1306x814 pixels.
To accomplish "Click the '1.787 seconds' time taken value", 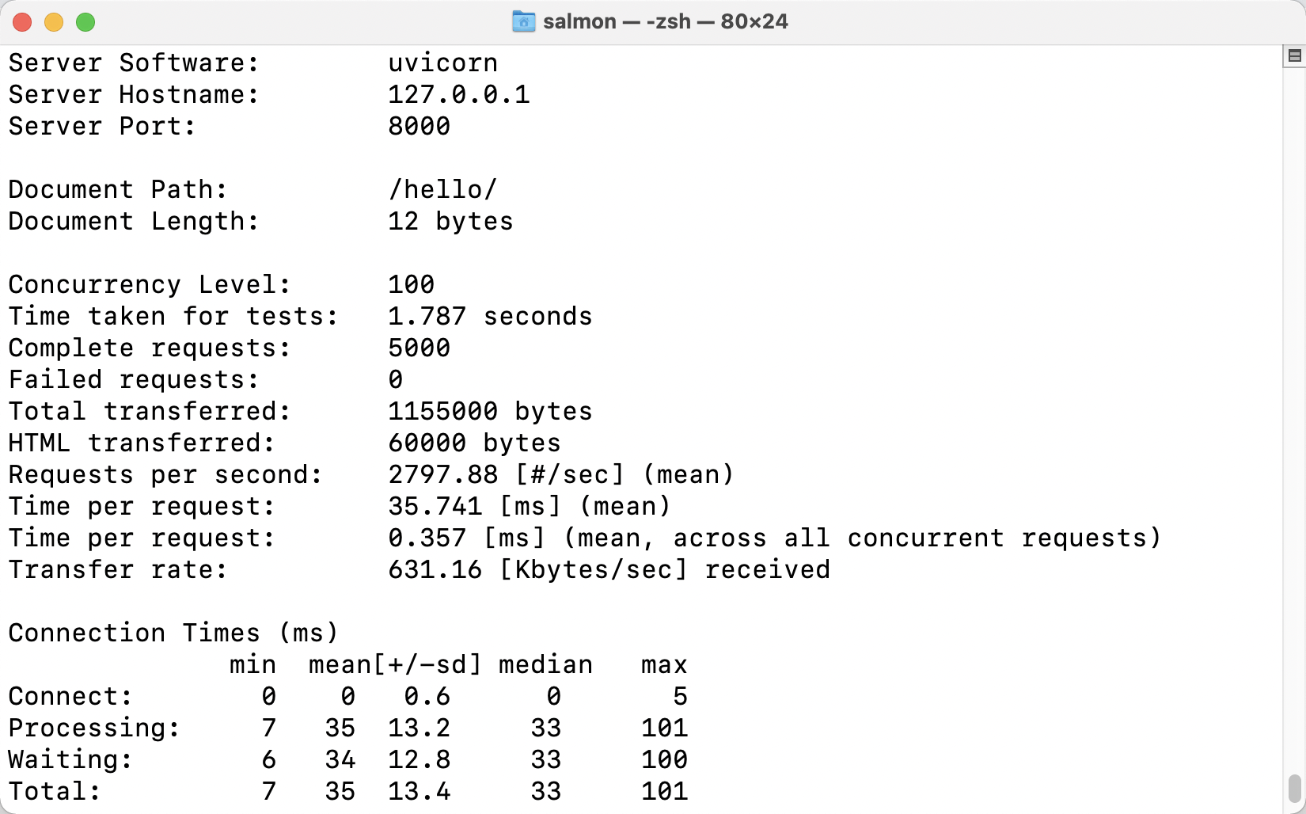I will click(x=490, y=316).
